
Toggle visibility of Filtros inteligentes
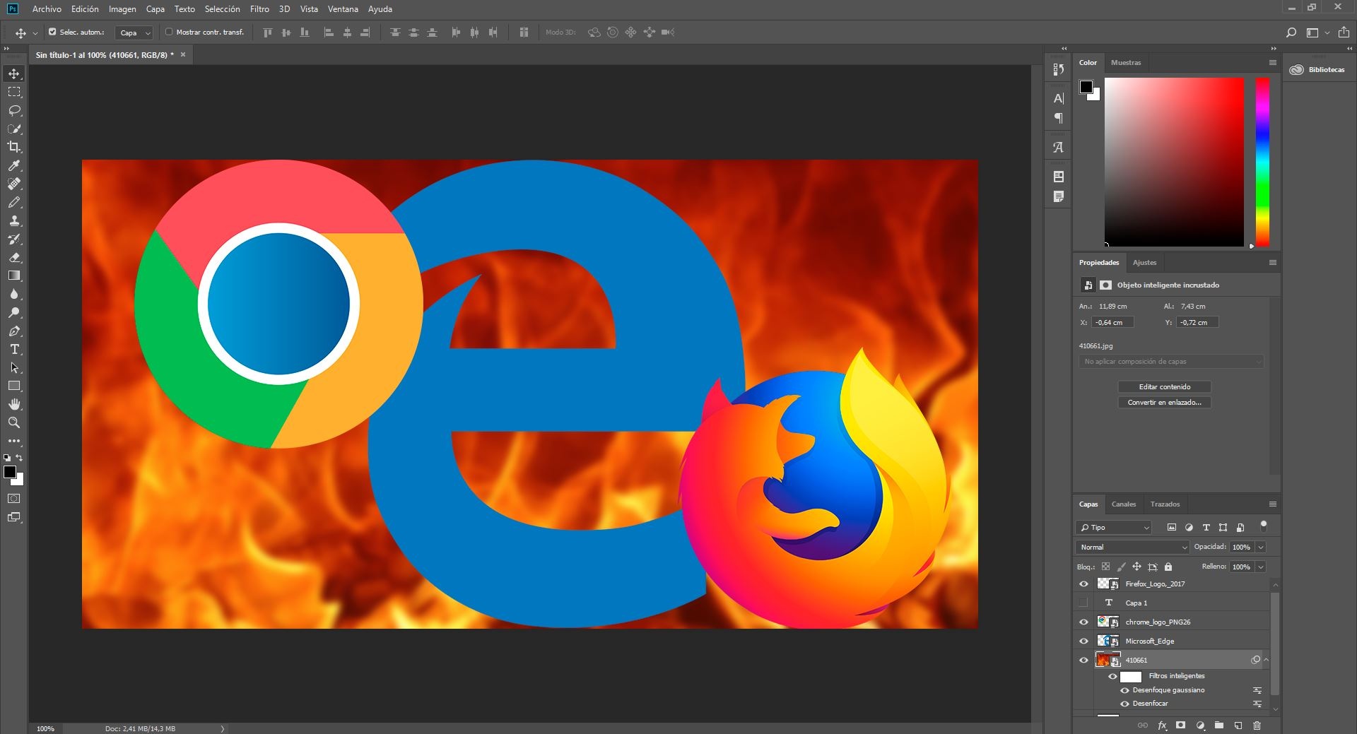[1112, 676]
